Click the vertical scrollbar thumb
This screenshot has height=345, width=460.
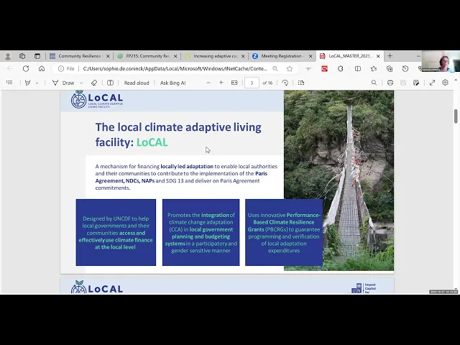(x=456, y=116)
